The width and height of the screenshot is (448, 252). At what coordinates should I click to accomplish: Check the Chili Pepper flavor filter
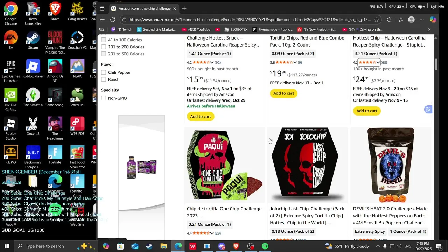click(104, 72)
